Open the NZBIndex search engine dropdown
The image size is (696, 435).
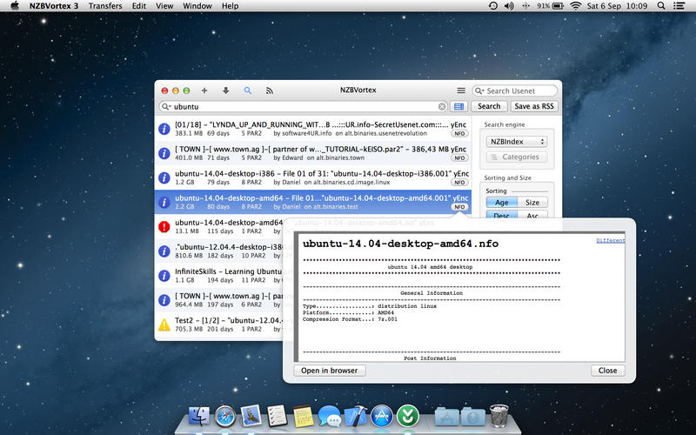[518, 141]
